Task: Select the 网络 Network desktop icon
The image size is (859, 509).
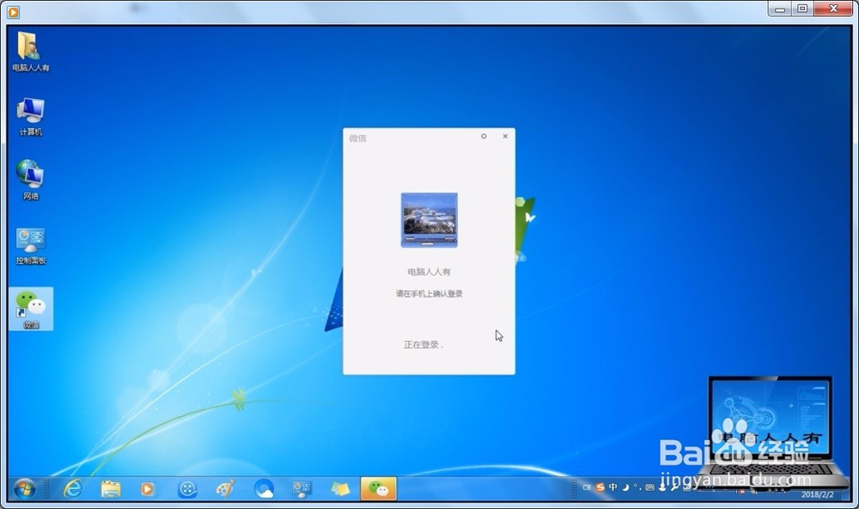Action: [31, 180]
